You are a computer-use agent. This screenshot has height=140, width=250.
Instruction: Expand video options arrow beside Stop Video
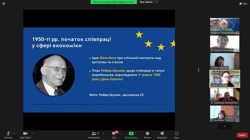(32, 133)
